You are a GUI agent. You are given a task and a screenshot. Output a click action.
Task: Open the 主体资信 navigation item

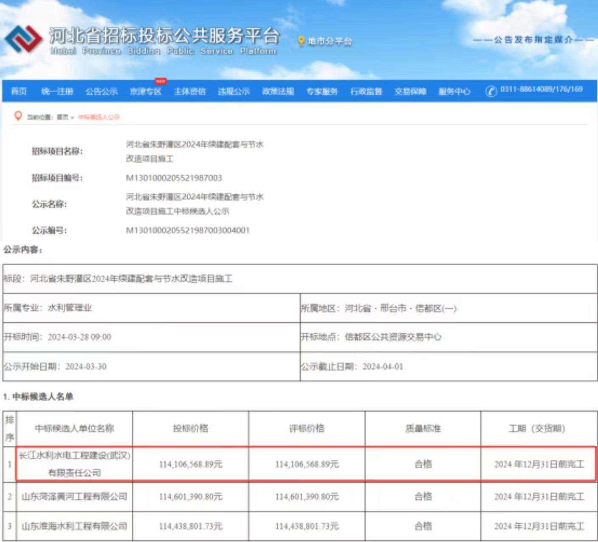(189, 91)
